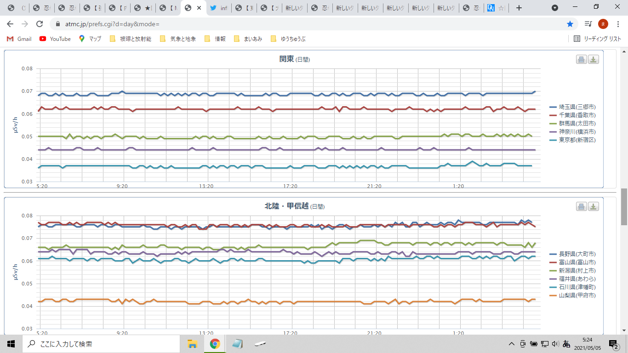Screen dimensions: 628x353
Task: Open the volume control tray icon
Action: [555, 344]
